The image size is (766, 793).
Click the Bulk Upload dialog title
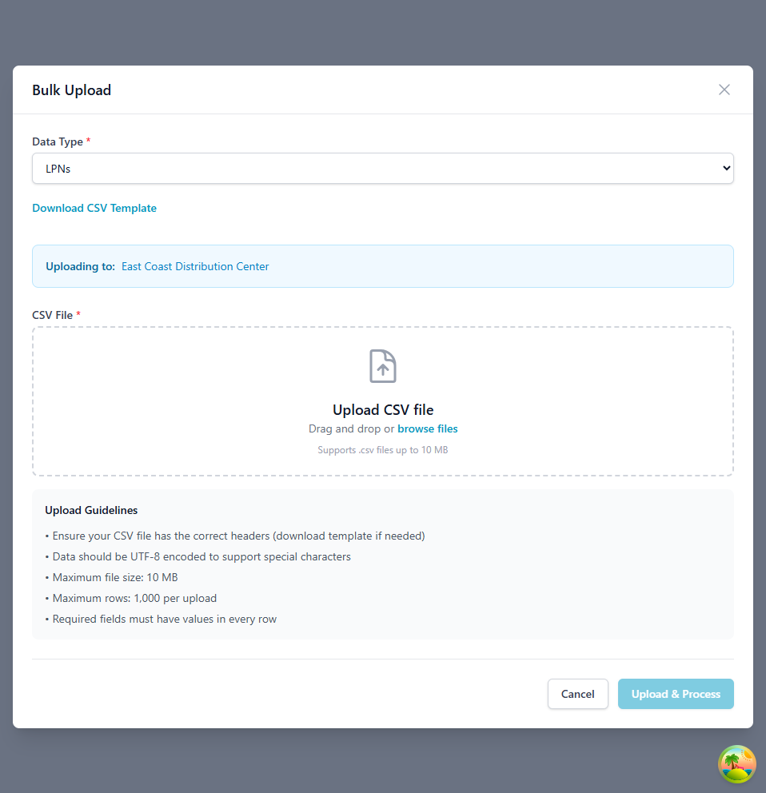[71, 90]
